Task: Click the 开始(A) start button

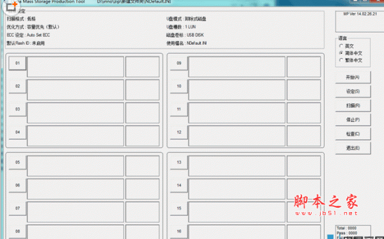Action: pyautogui.click(x=353, y=77)
